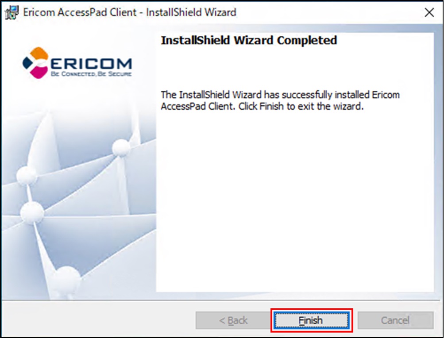The width and height of the screenshot is (444, 338).
Task: Click the "successfully installed Ericom" message line
Action: tap(280, 95)
